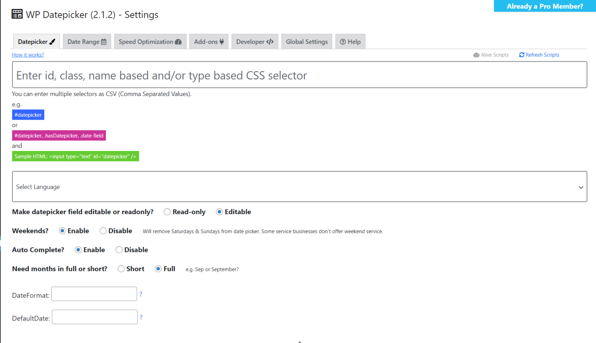The height and width of the screenshot is (343, 596).
Task: Disable weekends in the date picker
Action: [103, 231]
